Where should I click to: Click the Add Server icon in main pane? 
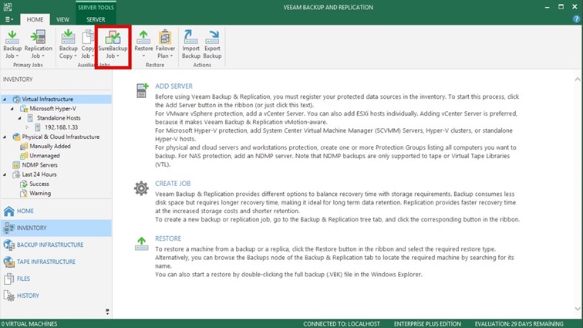[142, 90]
